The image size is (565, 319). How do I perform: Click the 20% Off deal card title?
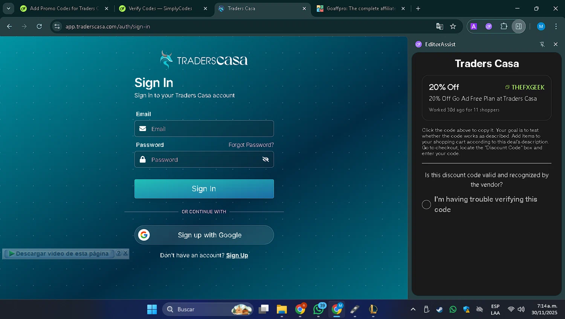coord(444,87)
